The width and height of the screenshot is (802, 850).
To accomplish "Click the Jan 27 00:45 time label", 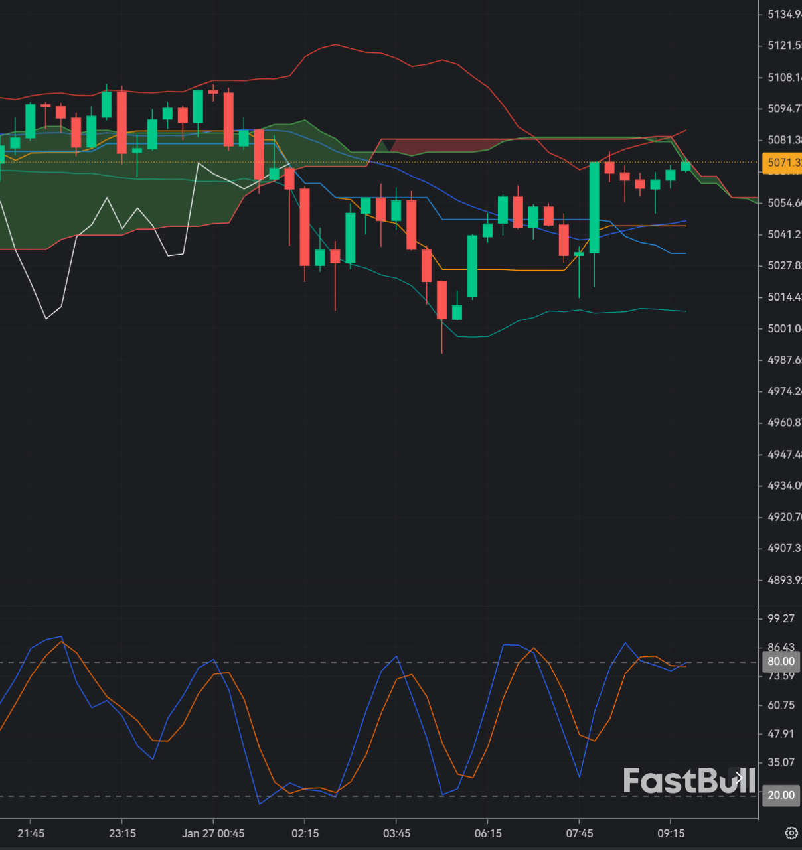I will (212, 833).
